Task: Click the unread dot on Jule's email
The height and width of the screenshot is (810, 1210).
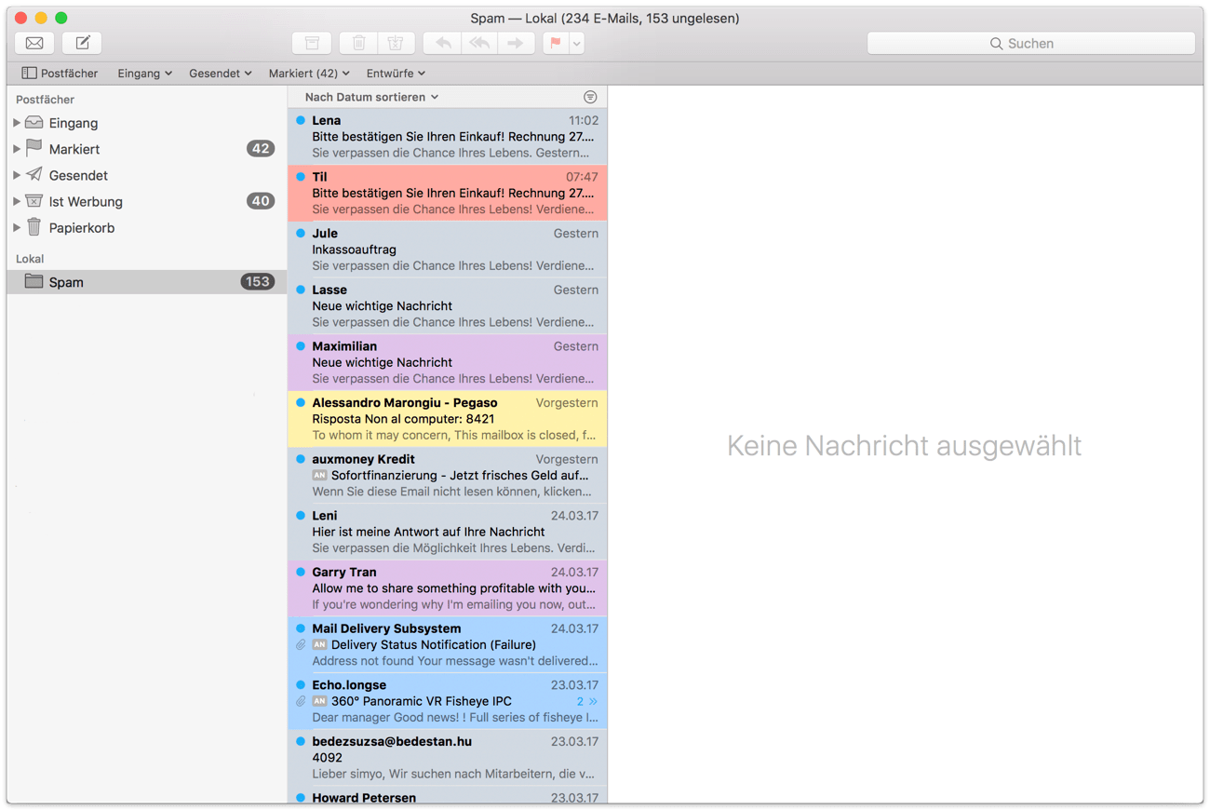Action: coord(301,233)
